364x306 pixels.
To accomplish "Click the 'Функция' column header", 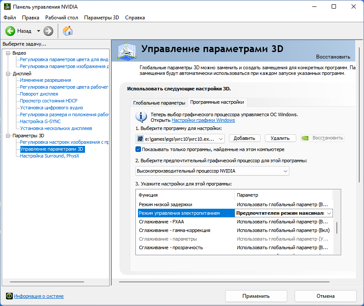I will pos(186,195).
